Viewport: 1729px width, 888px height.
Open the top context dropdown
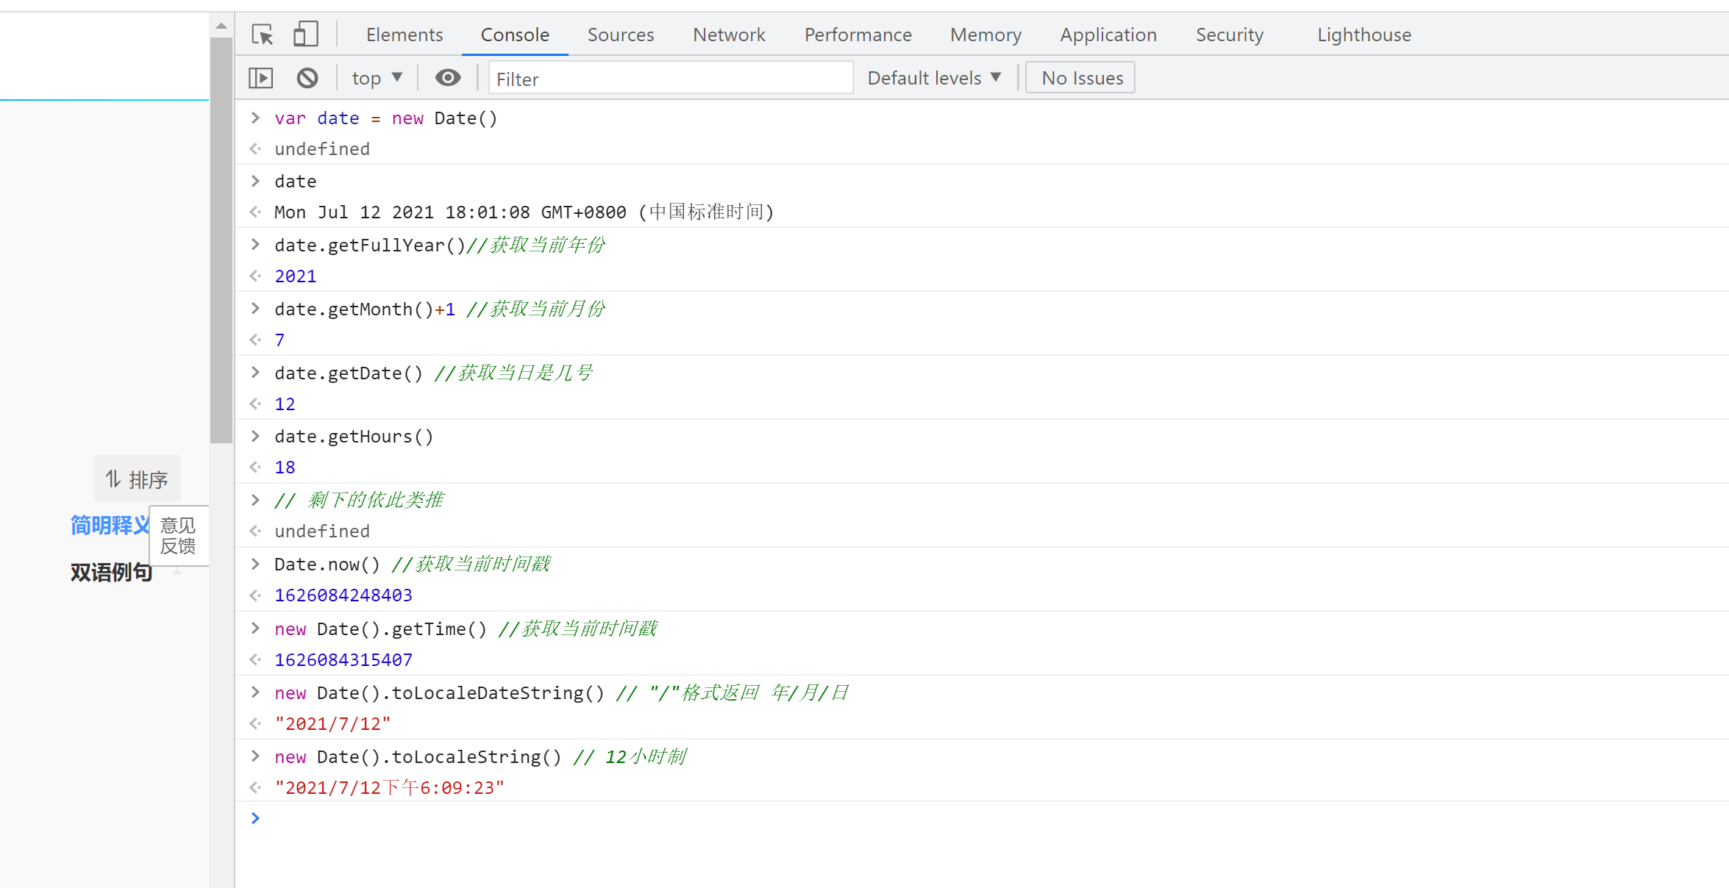click(377, 78)
